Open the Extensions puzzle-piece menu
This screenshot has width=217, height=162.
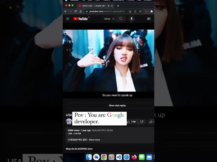pyautogui.click(x=152, y=11)
